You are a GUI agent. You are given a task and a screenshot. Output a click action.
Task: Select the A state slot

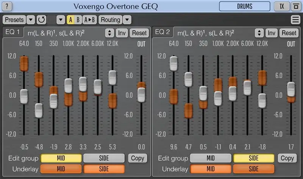pyautogui.click(x=70, y=20)
